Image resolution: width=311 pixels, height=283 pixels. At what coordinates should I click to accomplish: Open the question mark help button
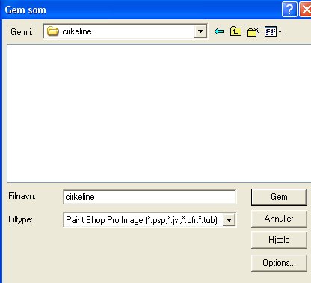(289, 10)
